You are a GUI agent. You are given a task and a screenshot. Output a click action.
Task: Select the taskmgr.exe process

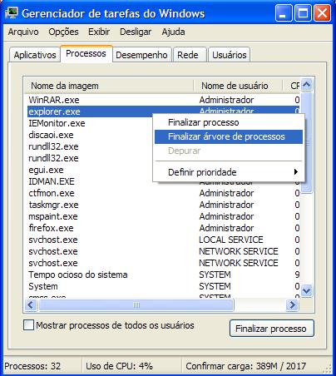coord(163,205)
